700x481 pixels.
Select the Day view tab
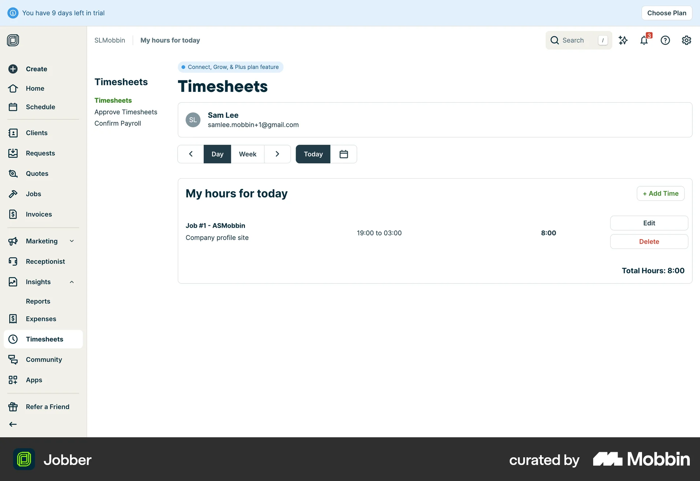tap(217, 154)
